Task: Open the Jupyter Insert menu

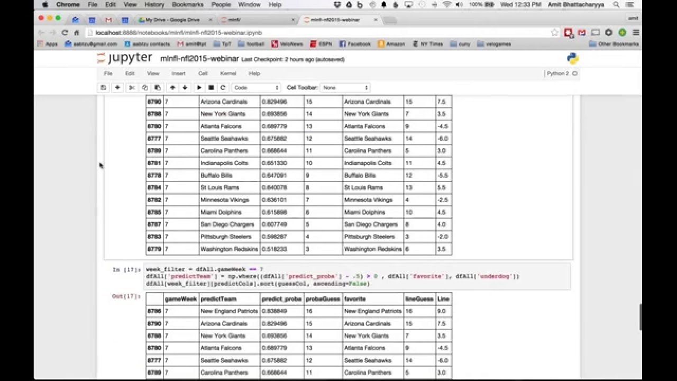Action: coord(178,74)
